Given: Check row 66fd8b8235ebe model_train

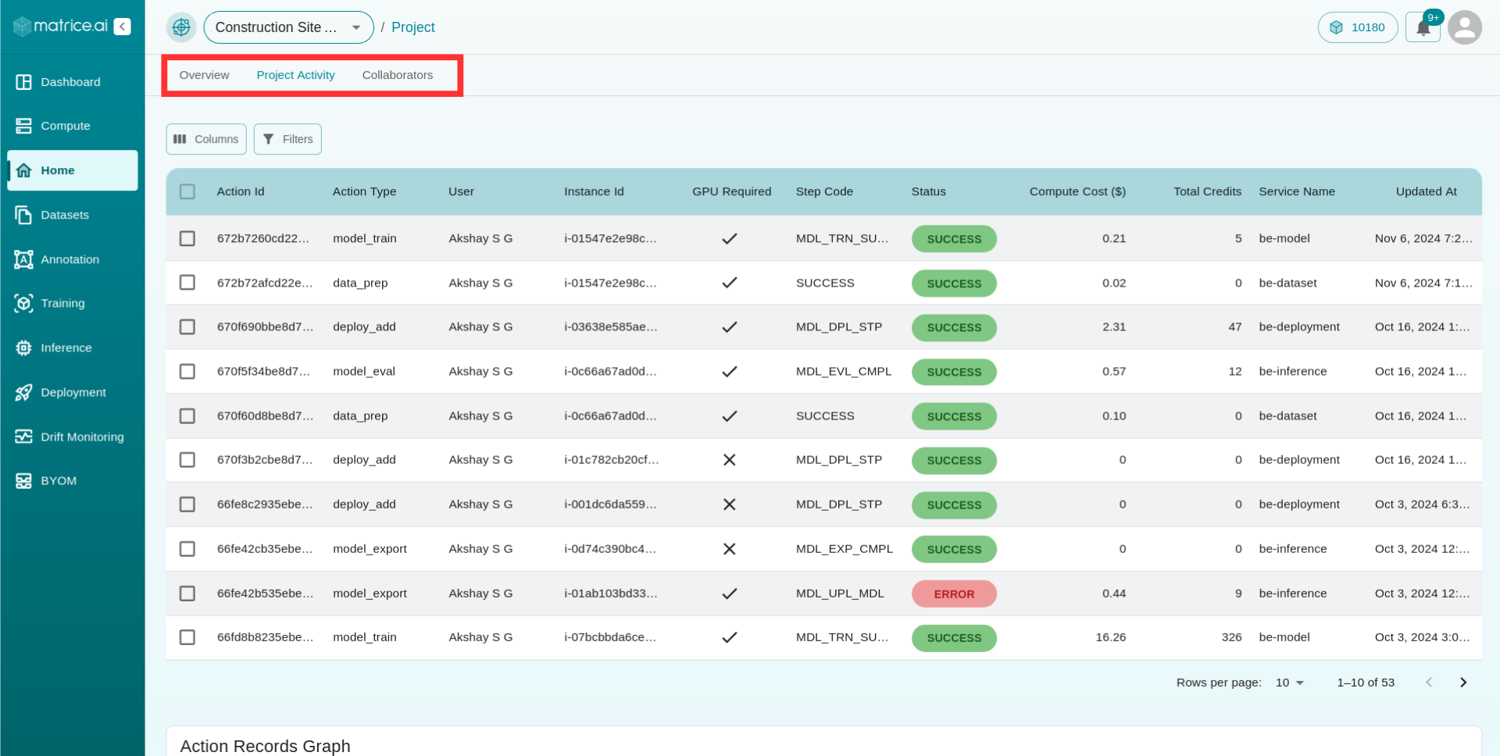Looking at the screenshot, I should [187, 637].
